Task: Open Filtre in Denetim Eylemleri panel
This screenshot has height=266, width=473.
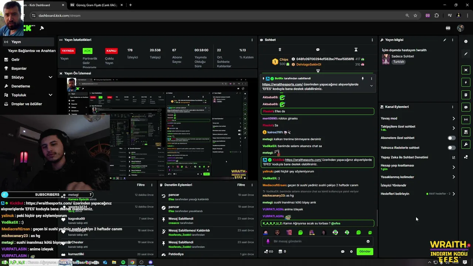Action: click(x=241, y=185)
